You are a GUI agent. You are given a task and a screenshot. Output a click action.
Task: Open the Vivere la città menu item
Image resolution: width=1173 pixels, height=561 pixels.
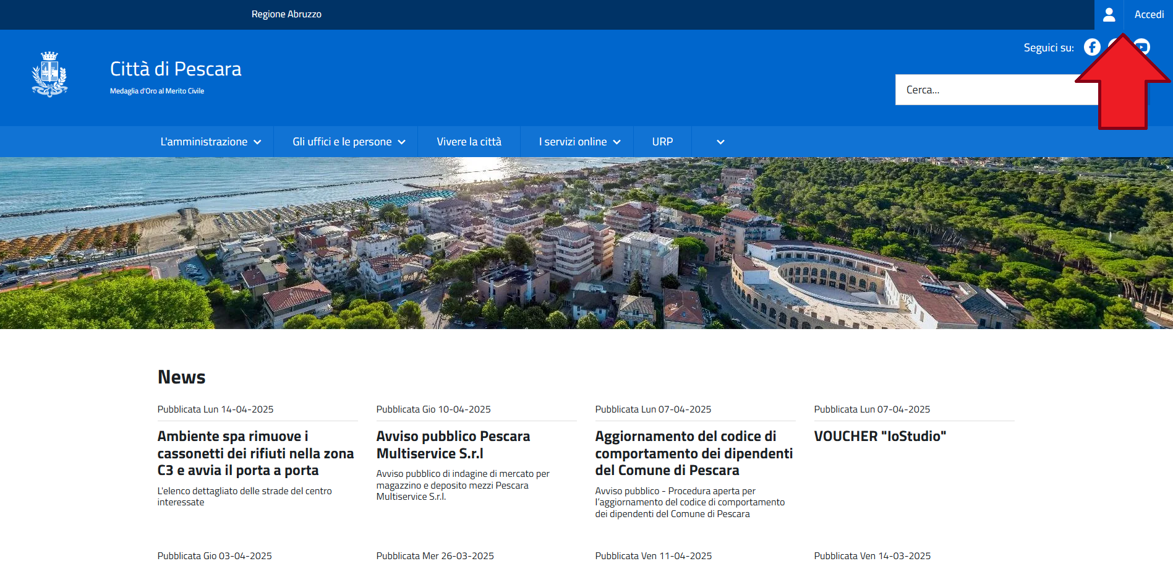coord(469,142)
